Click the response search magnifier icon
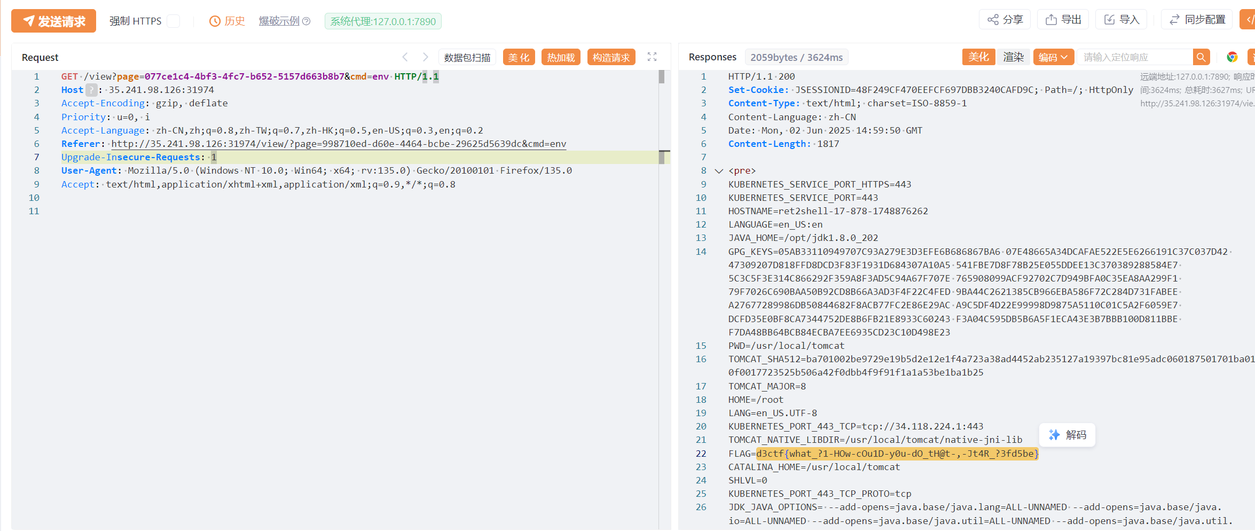 1201,57
